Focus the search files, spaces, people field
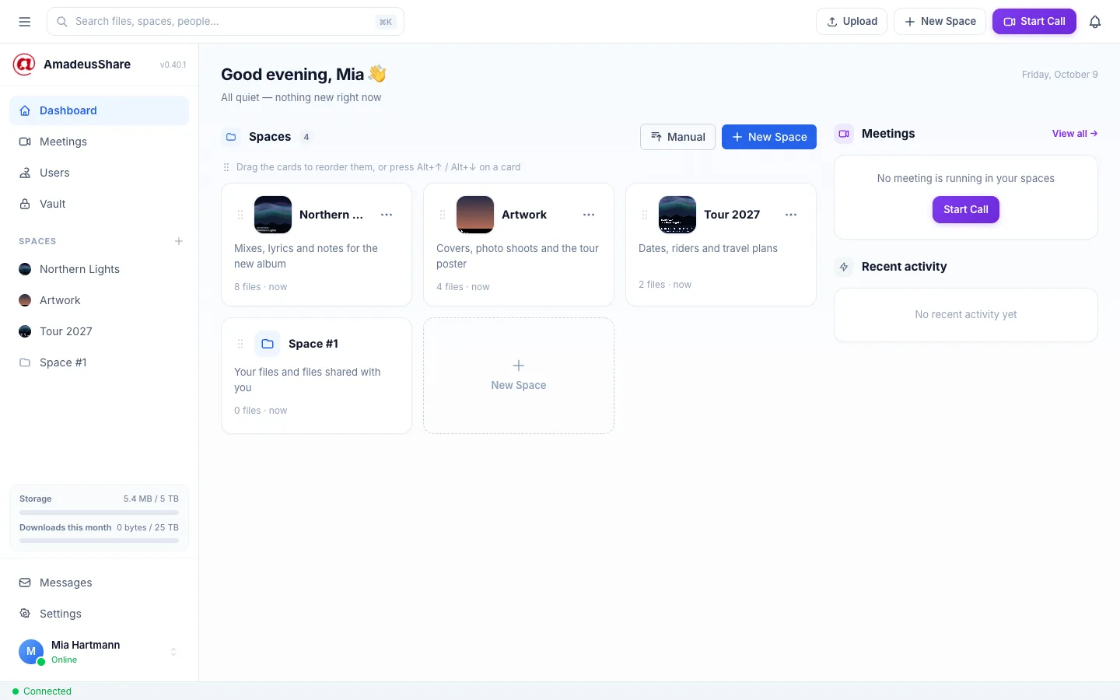 [226, 22]
